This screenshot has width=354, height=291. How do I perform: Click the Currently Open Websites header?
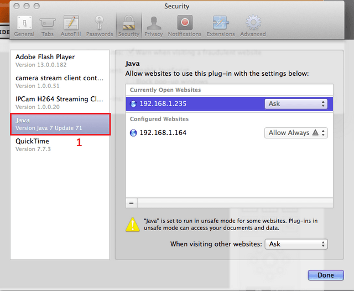coord(165,90)
